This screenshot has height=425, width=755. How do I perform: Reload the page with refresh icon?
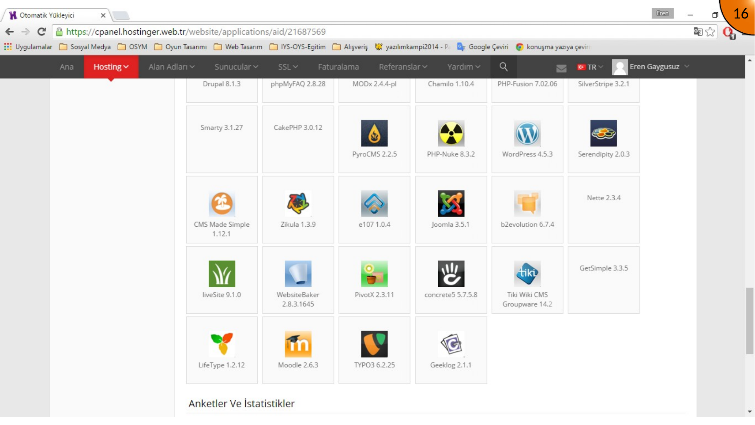(41, 31)
